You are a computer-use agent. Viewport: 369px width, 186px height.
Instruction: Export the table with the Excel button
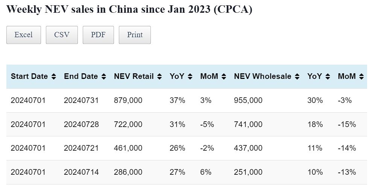[x=24, y=35]
